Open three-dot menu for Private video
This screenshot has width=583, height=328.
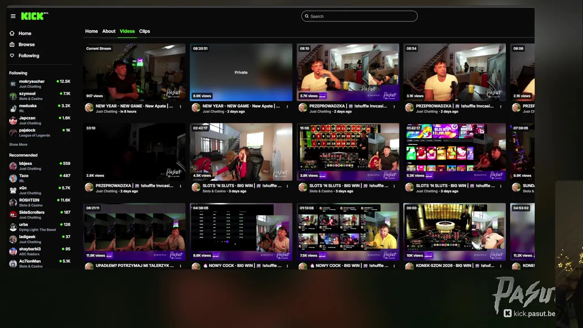pos(287,107)
